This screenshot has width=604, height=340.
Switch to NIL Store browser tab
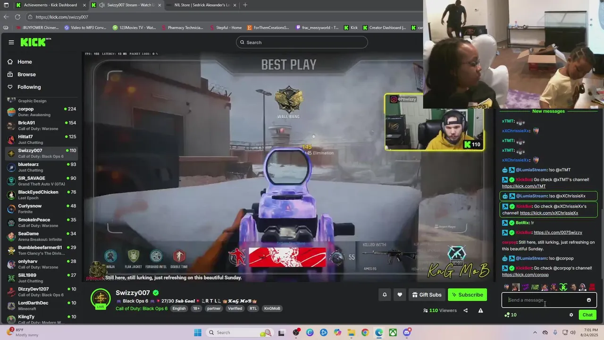[x=202, y=5]
